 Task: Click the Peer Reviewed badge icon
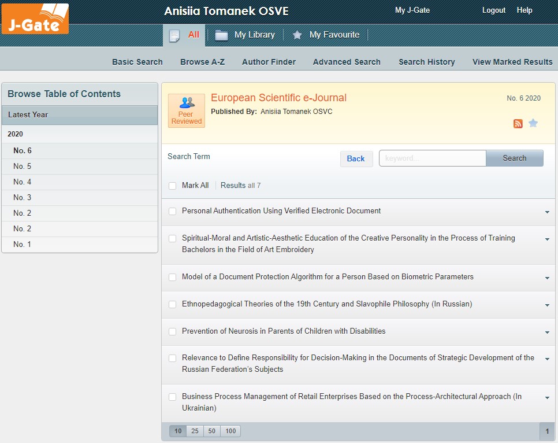pos(187,110)
